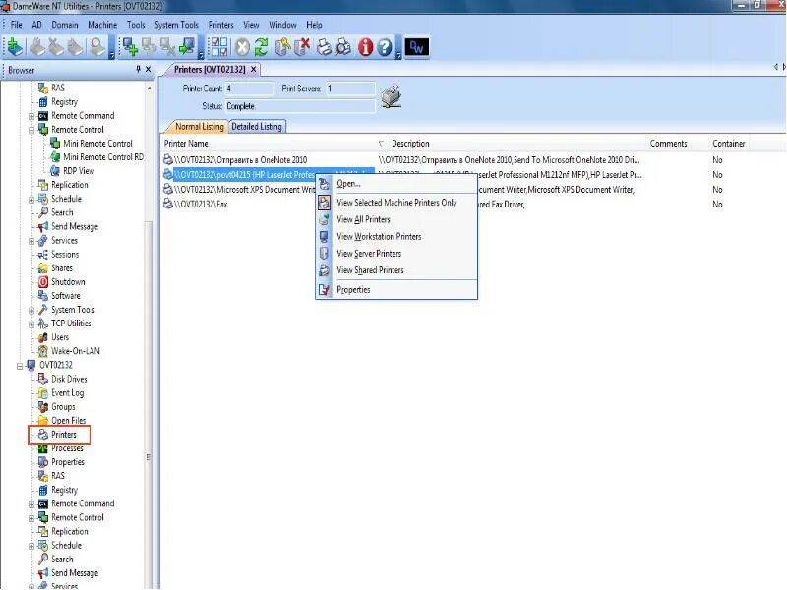
Task: Select Open Files in the tree
Action: (68, 421)
